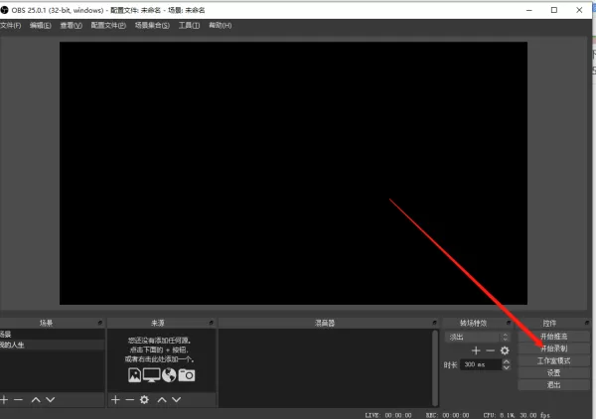Image resolution: width=596 pixels, height=419 pixels.
Task: Enable 工作室模式 studio mode
Action: pos(554,360)
